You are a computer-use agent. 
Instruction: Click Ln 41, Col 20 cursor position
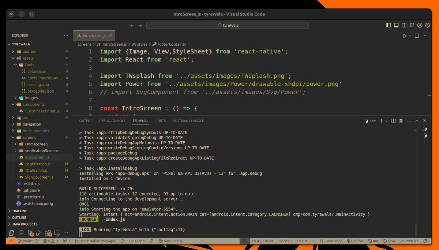point(262,241)
